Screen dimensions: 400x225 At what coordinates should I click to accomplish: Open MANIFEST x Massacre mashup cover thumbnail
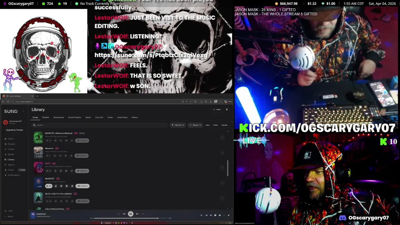tap(38, 137)
